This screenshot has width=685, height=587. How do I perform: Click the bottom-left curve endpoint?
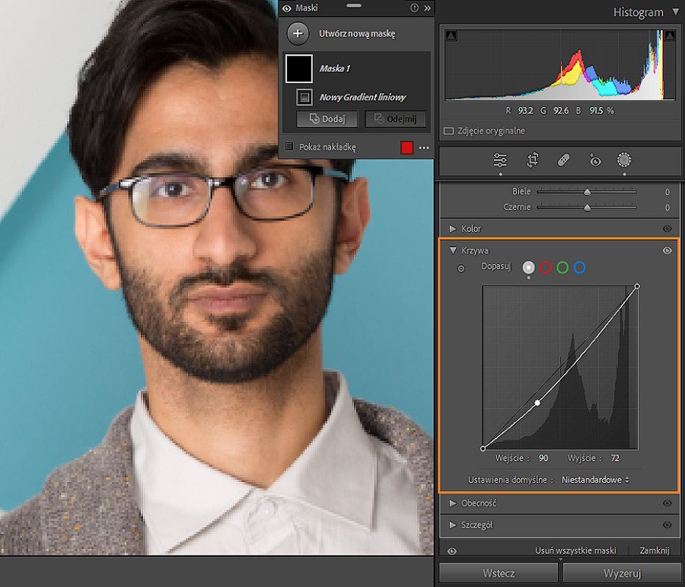483,448
